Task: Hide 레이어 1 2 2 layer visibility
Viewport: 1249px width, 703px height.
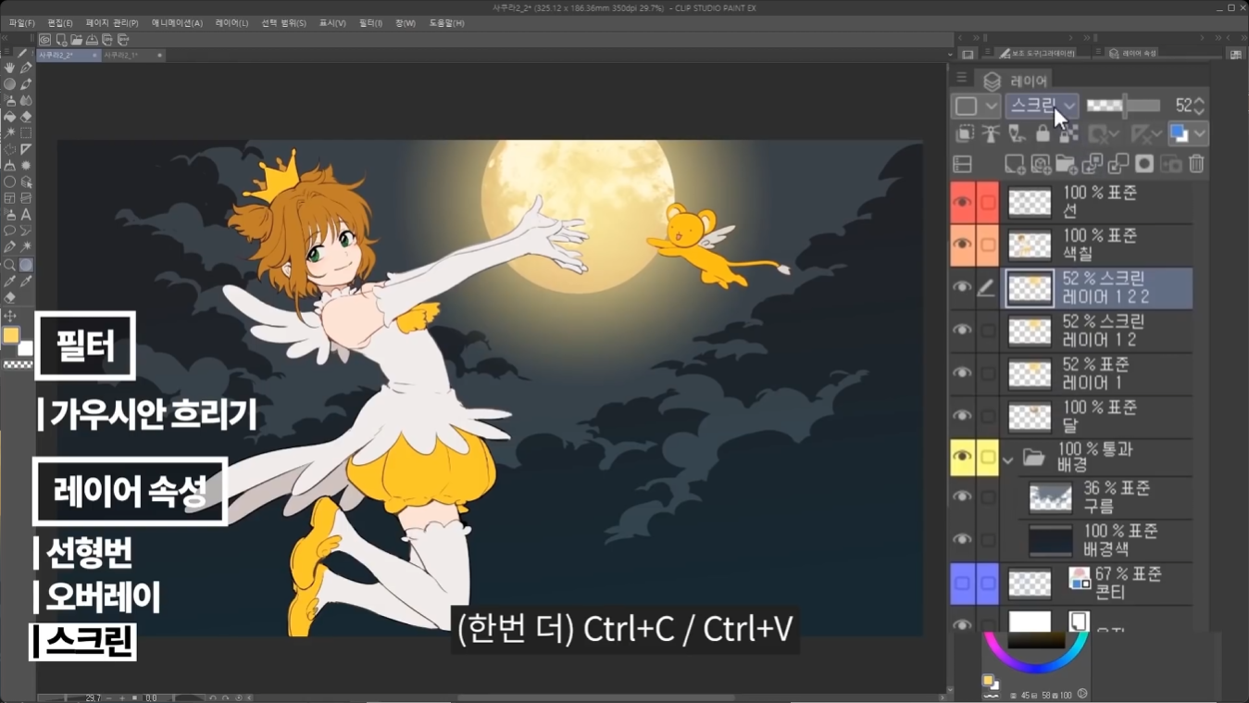Action: click(962, 287)
